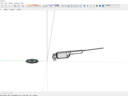Switch to the Scene 3 tab
The image size is (128, 96).
tap(13, 10)
